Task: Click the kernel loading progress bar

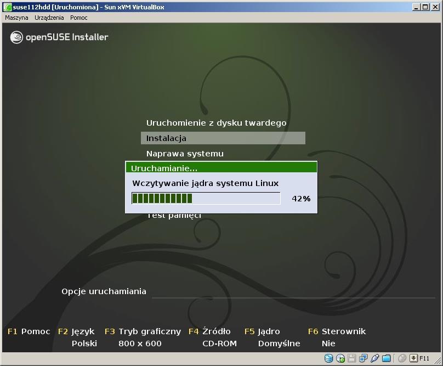Action: [x=206, y=198]
